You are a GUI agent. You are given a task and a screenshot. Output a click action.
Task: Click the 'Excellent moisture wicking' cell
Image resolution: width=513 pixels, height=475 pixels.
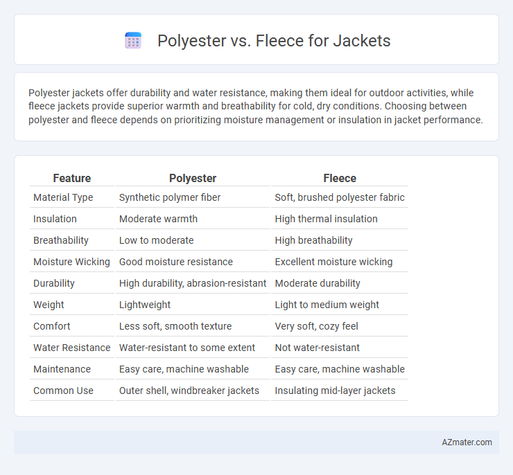click(333, 262)
